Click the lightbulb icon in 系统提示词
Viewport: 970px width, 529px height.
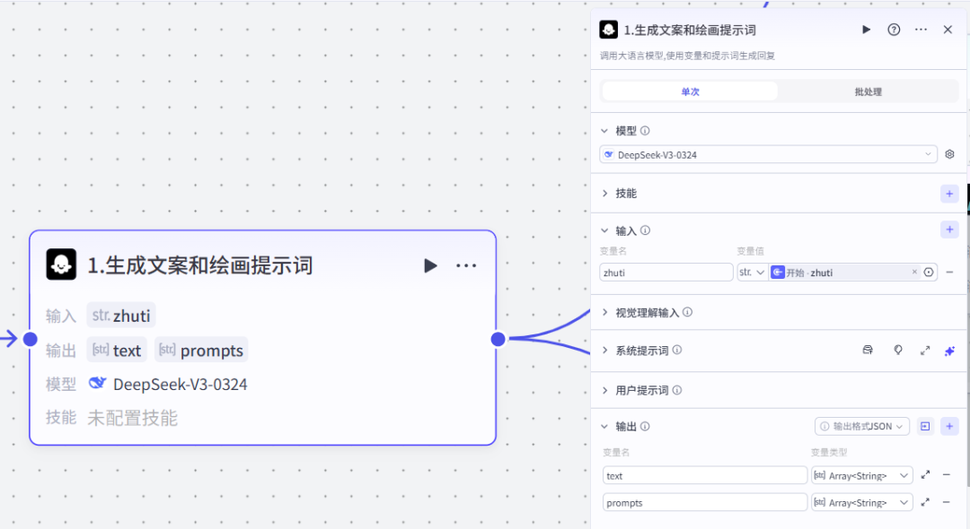coord(897,350)
